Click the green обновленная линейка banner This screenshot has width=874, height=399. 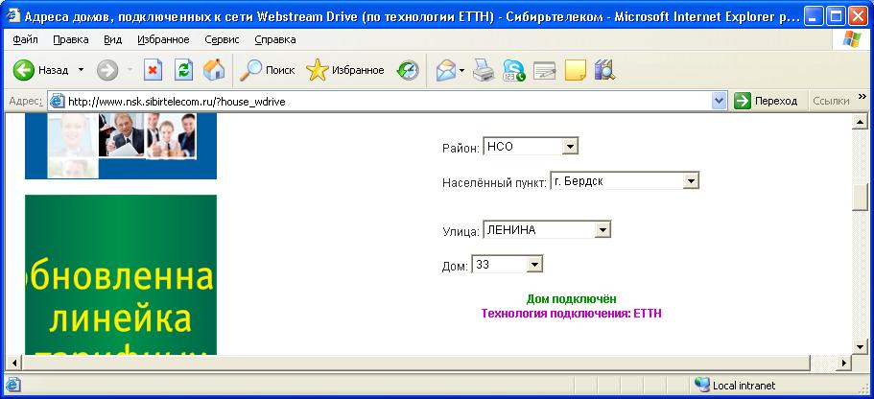(120, 275)
